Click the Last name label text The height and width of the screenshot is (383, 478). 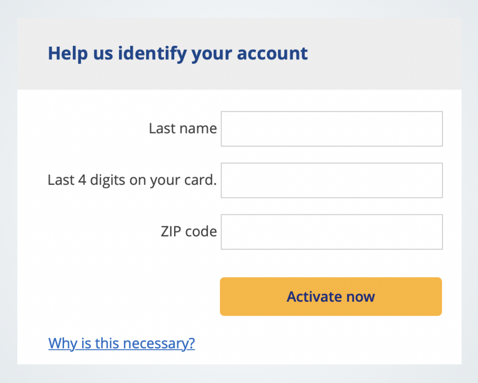183,128
